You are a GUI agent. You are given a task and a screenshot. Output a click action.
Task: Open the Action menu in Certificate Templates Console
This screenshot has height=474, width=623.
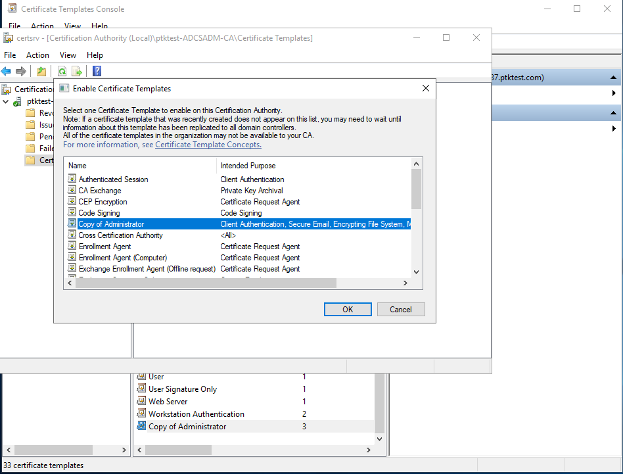click(42, 26)
